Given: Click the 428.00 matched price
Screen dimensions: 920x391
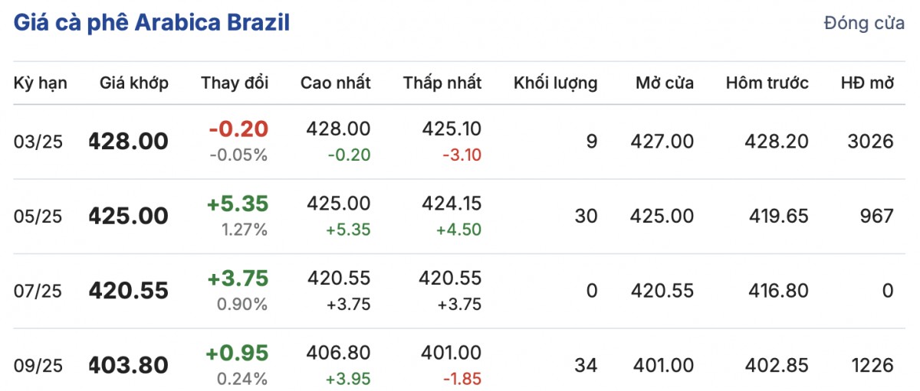Looking at the screenshot, I should (x=129, y=142).
